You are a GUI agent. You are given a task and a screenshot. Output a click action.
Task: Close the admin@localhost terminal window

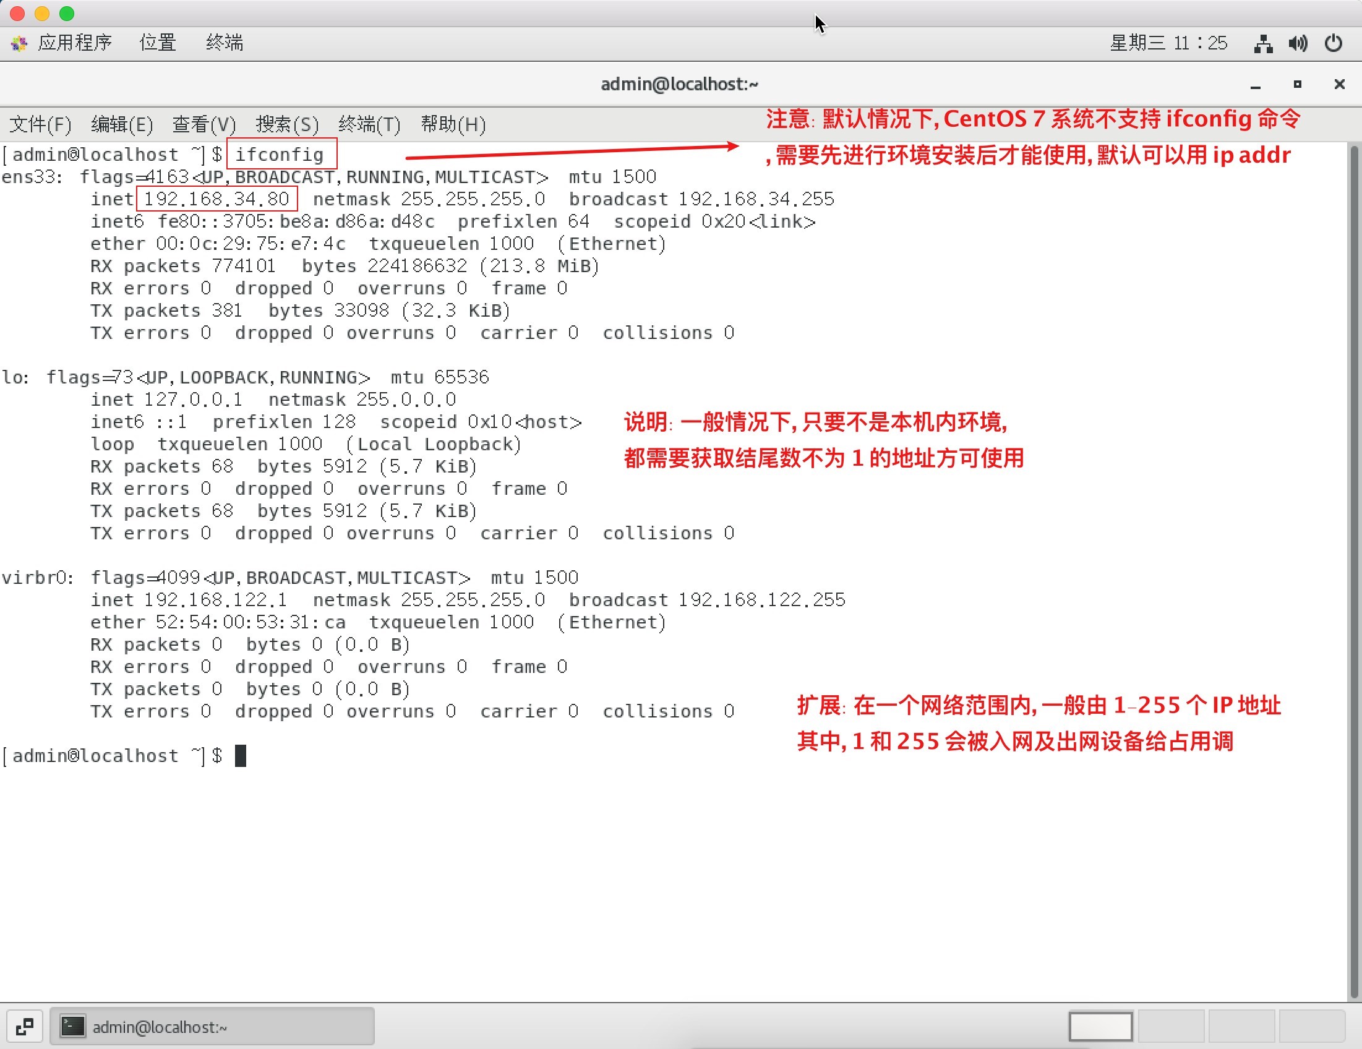1339,84
